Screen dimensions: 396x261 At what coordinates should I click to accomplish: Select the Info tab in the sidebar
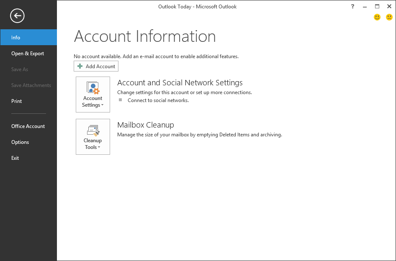[28, 38]
